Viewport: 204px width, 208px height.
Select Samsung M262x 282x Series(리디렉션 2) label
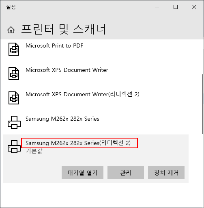click(78, 143)
